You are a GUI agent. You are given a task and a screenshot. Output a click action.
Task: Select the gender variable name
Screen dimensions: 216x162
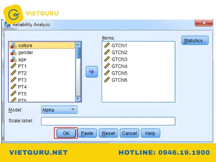click(26, 52)
